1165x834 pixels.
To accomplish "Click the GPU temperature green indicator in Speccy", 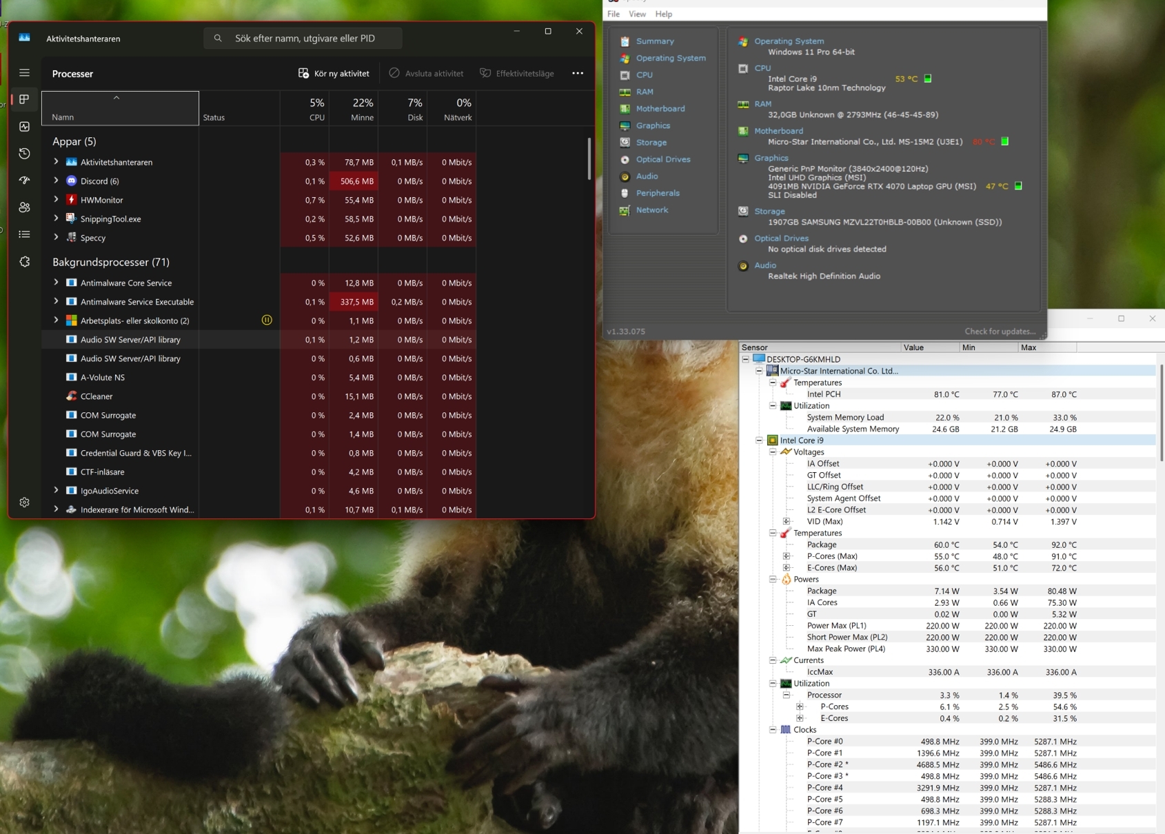I will coord(1018,186).
